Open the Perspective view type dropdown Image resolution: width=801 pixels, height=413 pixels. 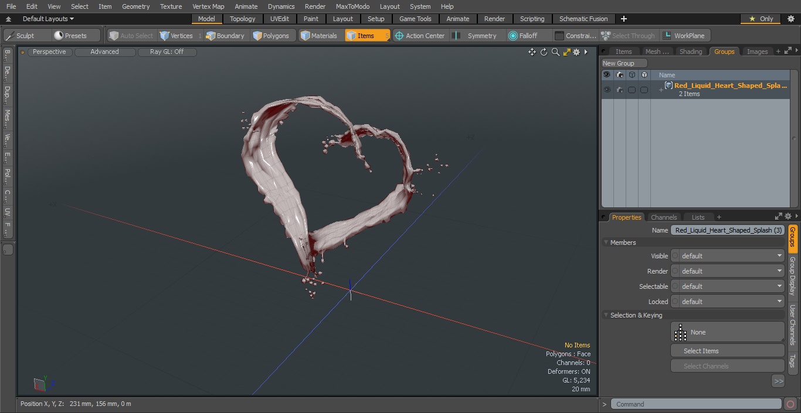49,52
